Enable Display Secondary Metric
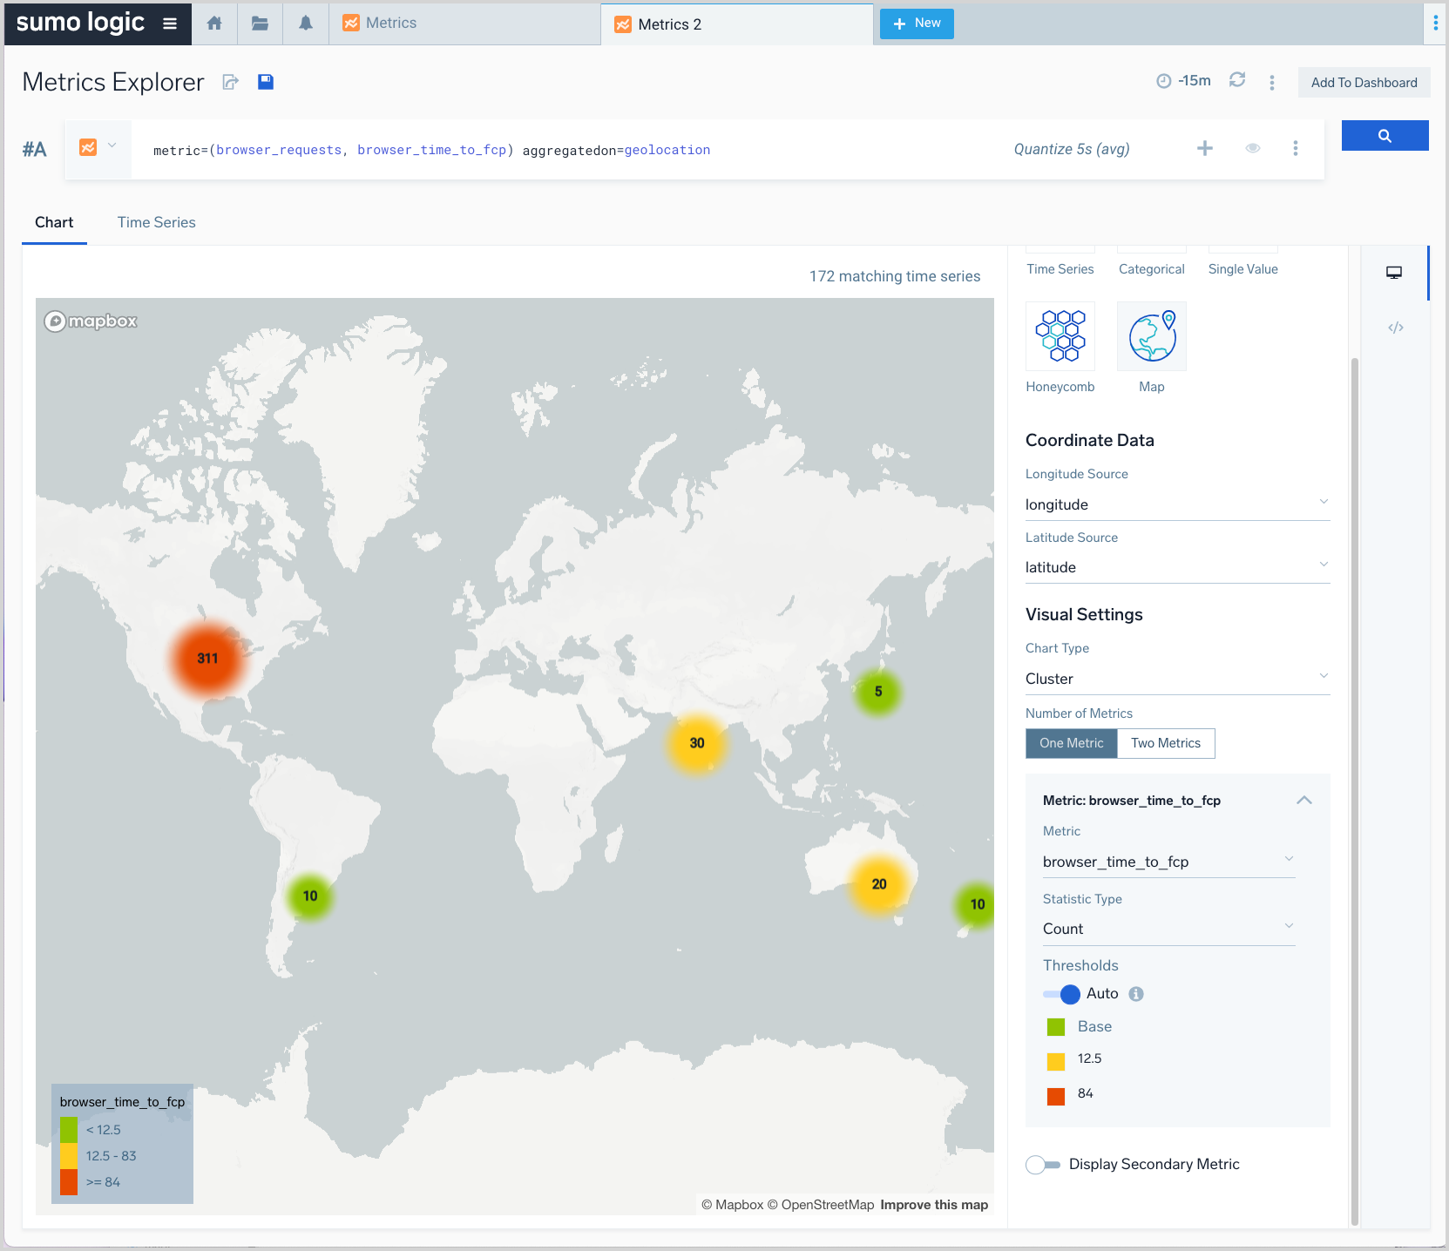1449x1251 pixels. [1042, 1164]
